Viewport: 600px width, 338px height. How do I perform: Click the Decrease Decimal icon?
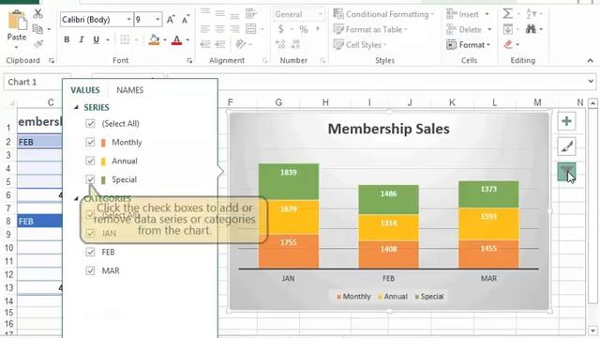pos(295,44)
